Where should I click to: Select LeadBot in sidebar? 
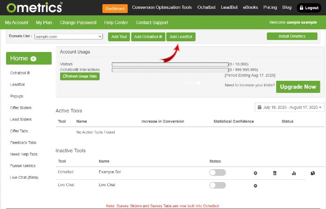[17, 85]
